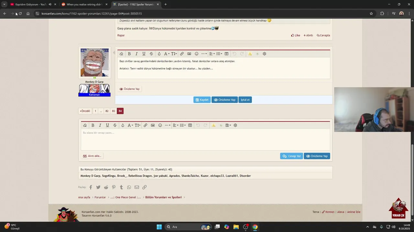Image resolution: width=414 pixels, height=232 pixels.
Task: Toggle Underline in the post edit toolbar
Action: [x=144, y=54]
